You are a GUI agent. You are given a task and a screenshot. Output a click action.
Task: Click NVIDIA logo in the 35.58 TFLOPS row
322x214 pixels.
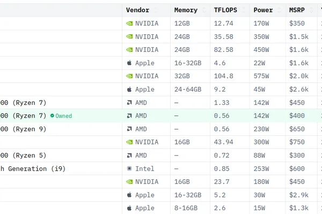pos(129,37)
